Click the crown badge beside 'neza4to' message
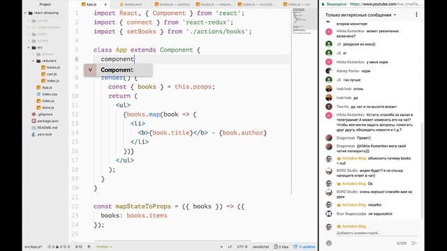The width and height of the screenshot is (447, 251). 339,205
